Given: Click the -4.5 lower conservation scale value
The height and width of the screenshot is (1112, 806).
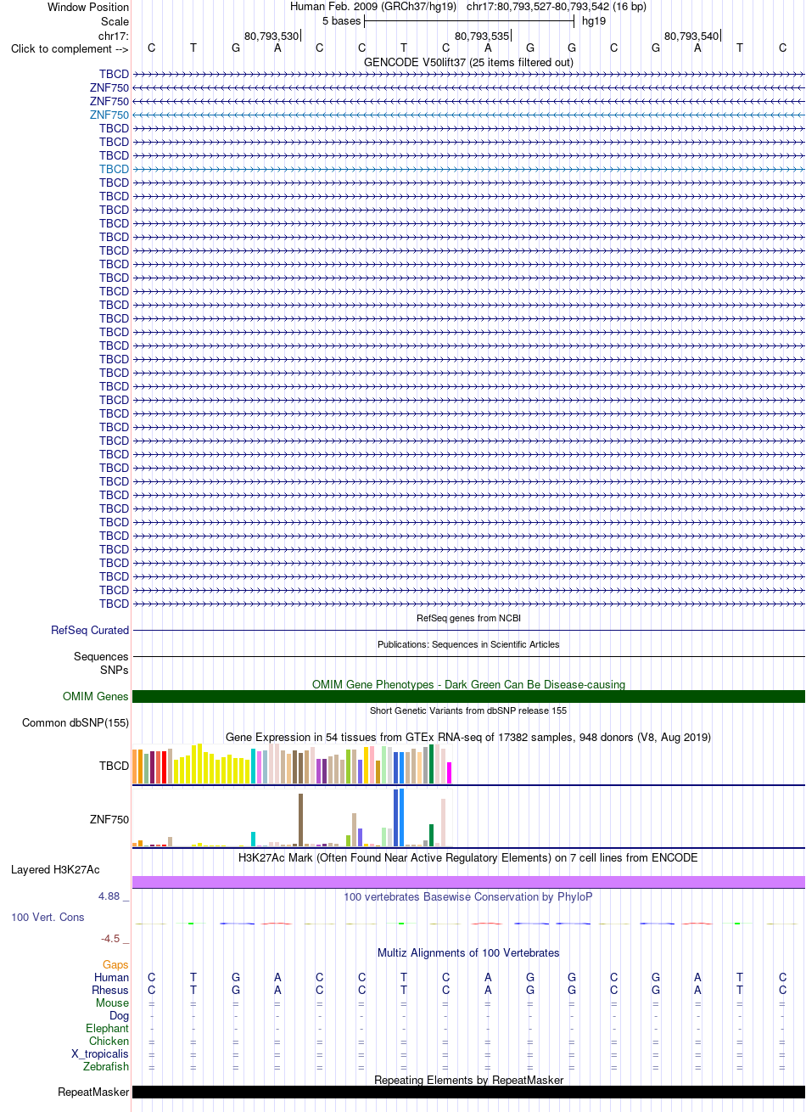Looking at the screenshot, I should pos(110,939).
